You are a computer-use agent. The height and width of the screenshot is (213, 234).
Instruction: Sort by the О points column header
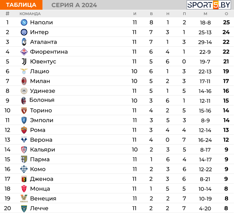[226, 14]
